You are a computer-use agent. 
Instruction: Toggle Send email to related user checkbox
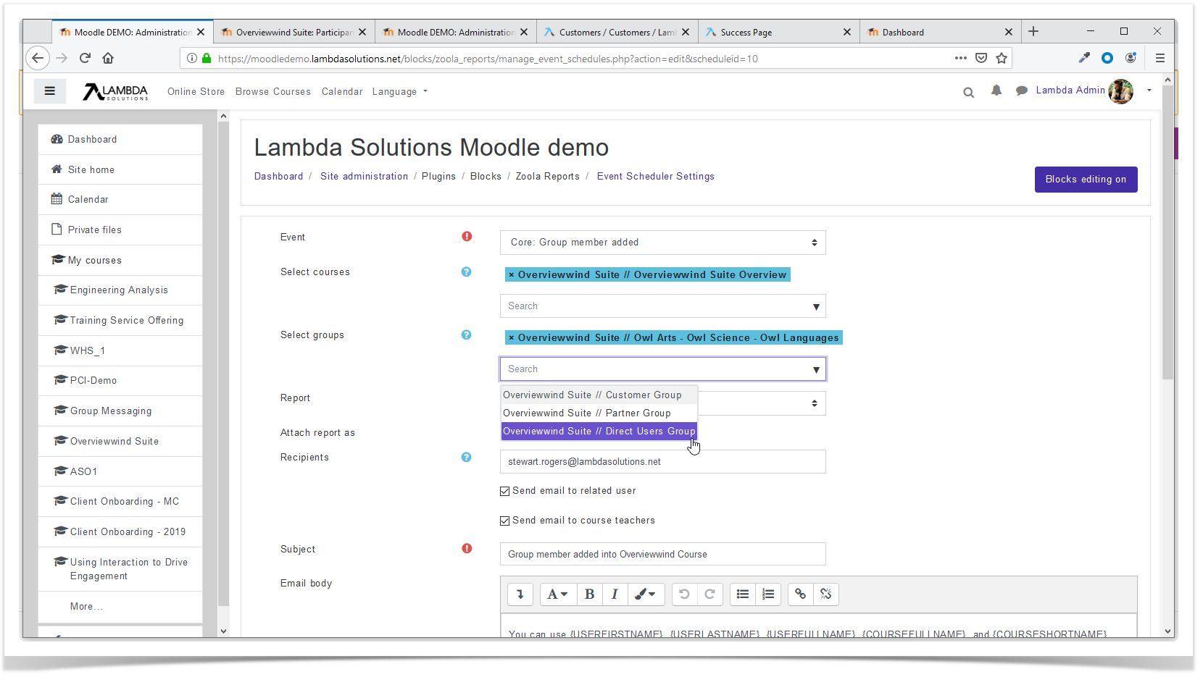(x=504, y=491)
